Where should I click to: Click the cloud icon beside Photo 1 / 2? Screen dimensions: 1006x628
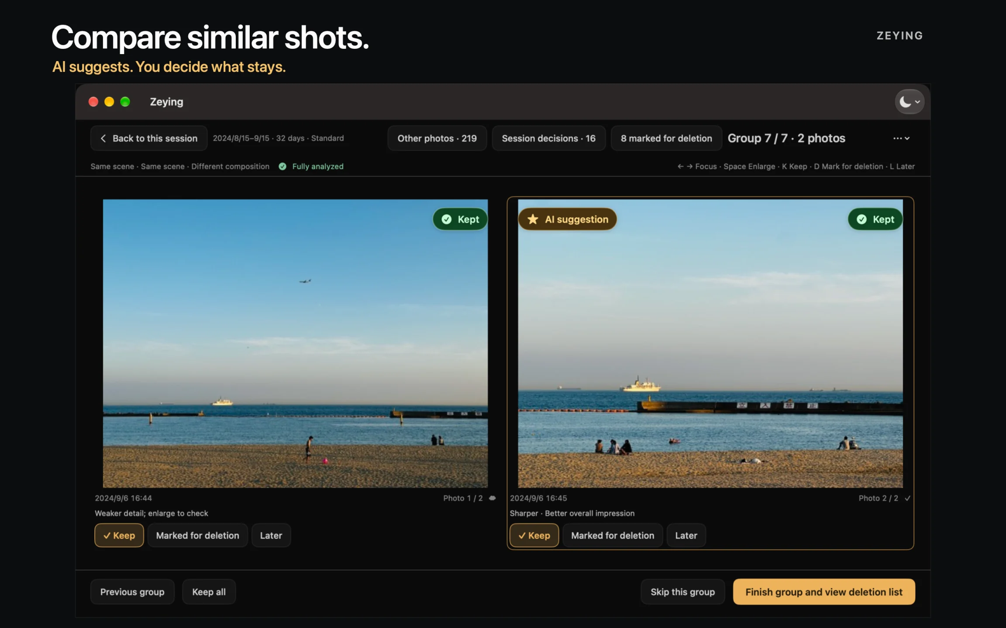[x=492, y=498]
